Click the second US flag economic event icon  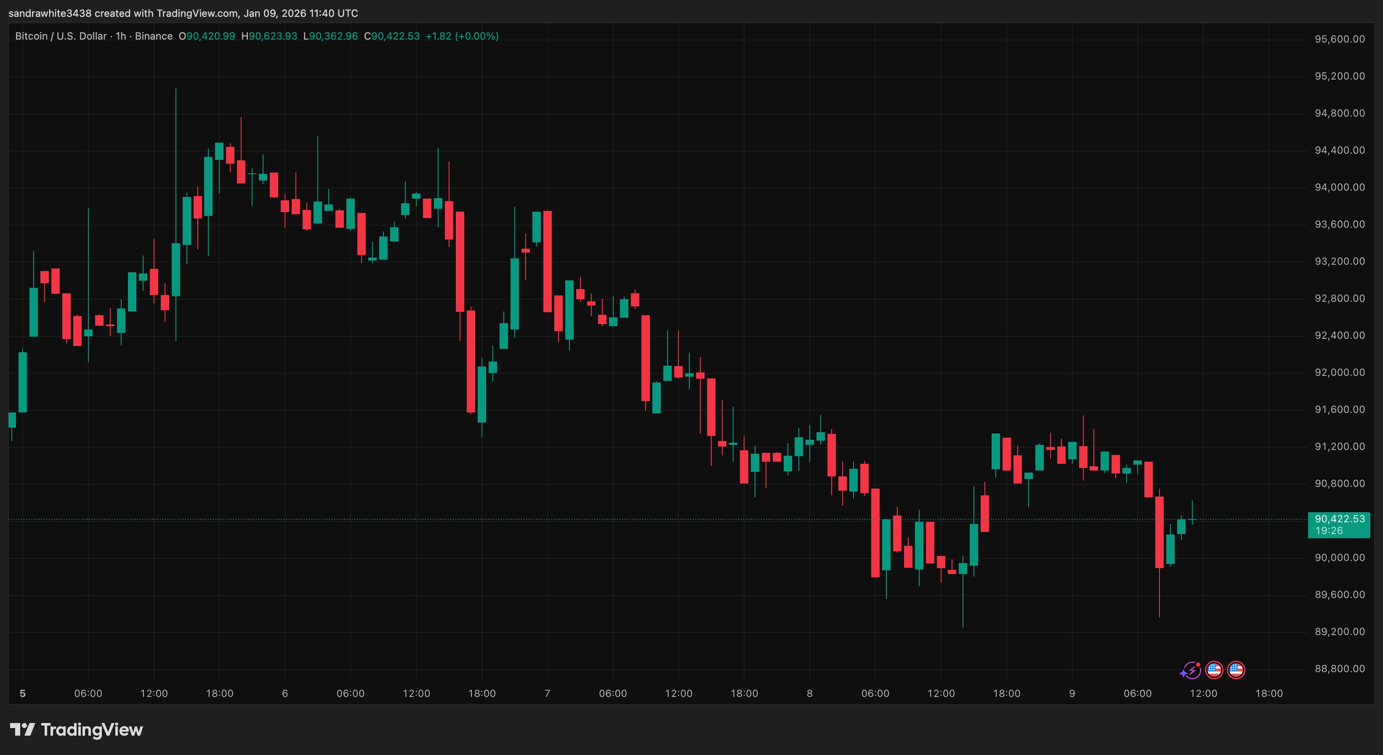[1236, 670]
